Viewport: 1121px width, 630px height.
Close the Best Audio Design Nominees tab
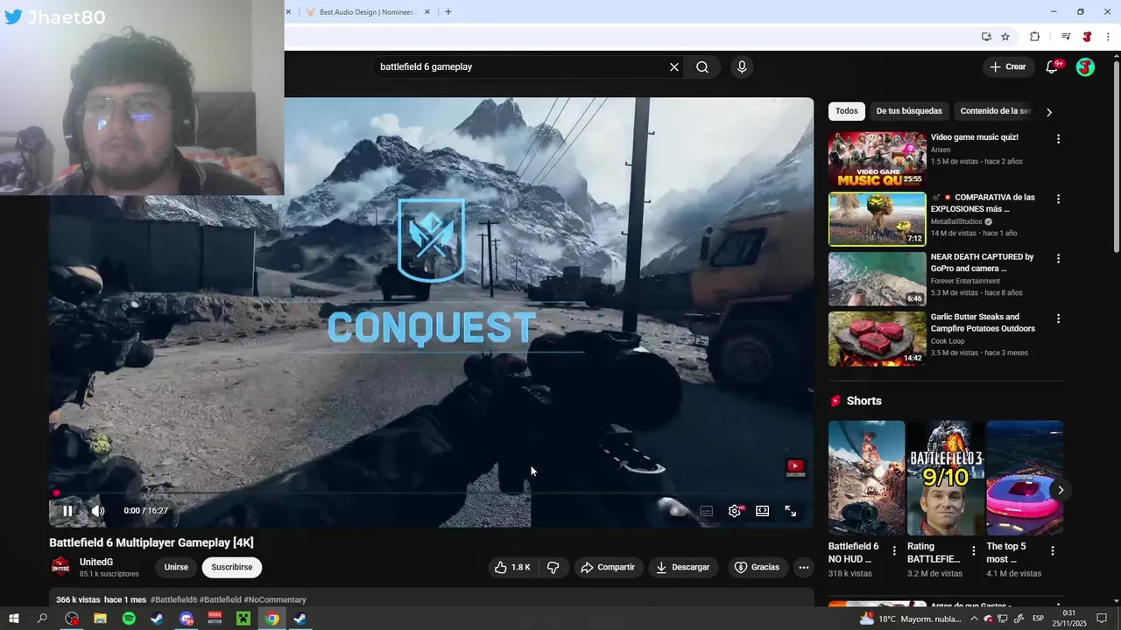point(427,12)
